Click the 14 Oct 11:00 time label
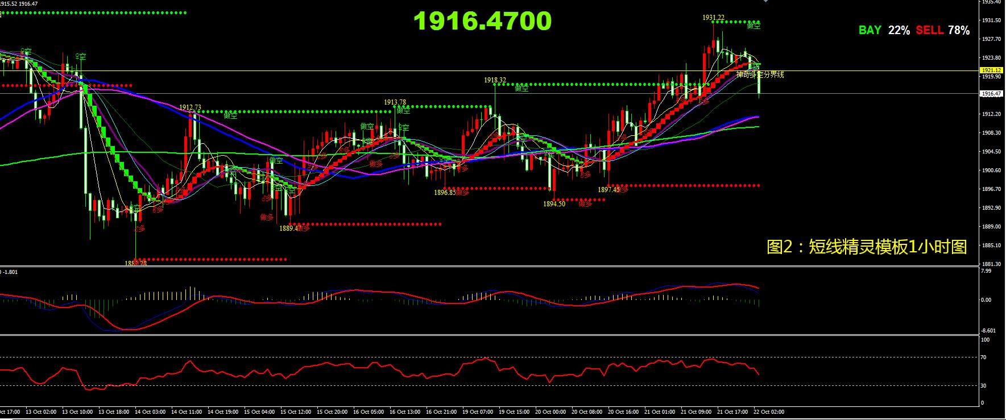 187,412
